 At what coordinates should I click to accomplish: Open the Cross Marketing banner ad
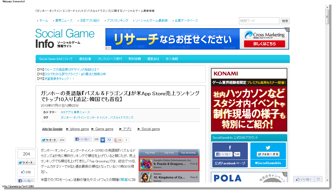click(197, 39)
